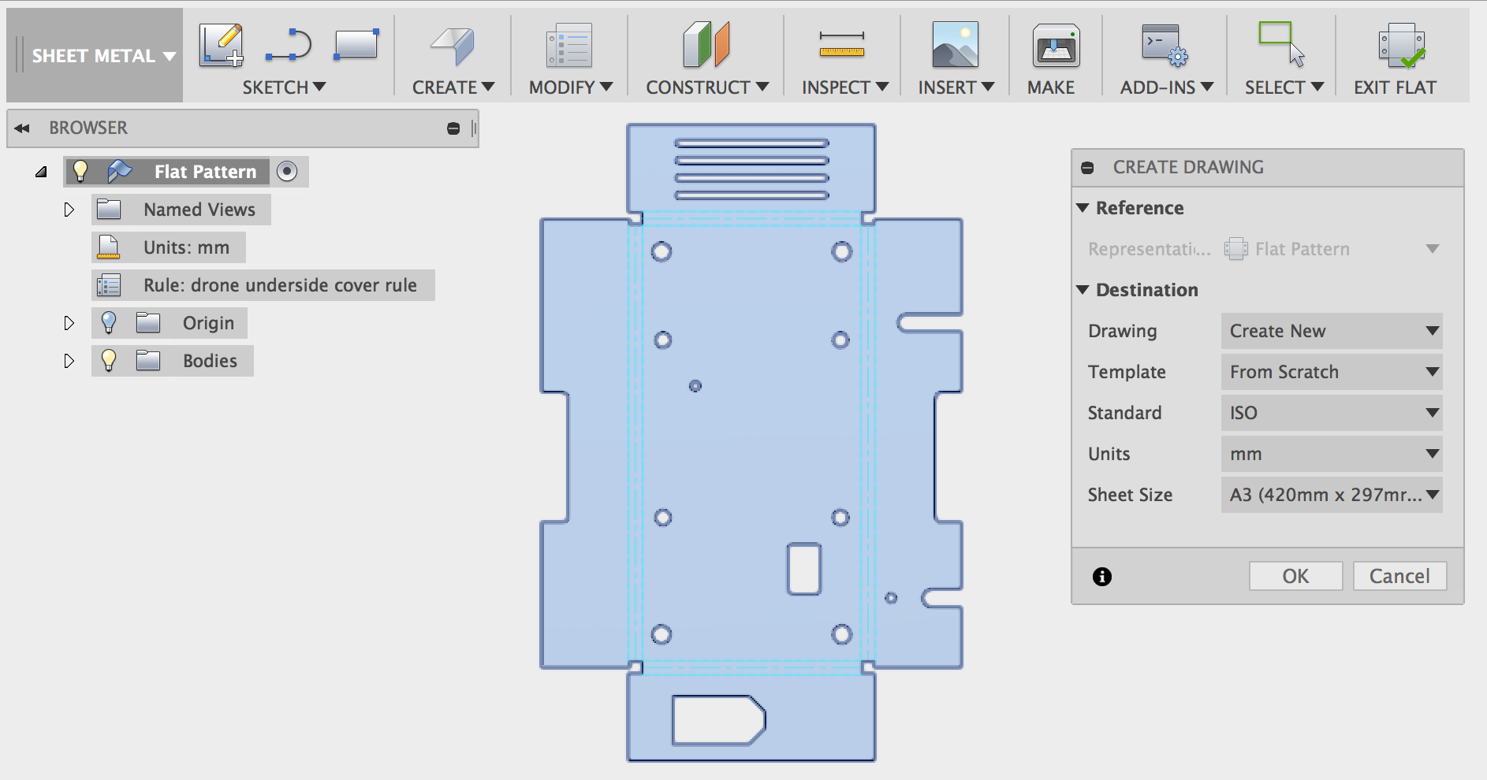
Task: Open the Template dropdown set to From Scratch
Action: pos(1332,372)
